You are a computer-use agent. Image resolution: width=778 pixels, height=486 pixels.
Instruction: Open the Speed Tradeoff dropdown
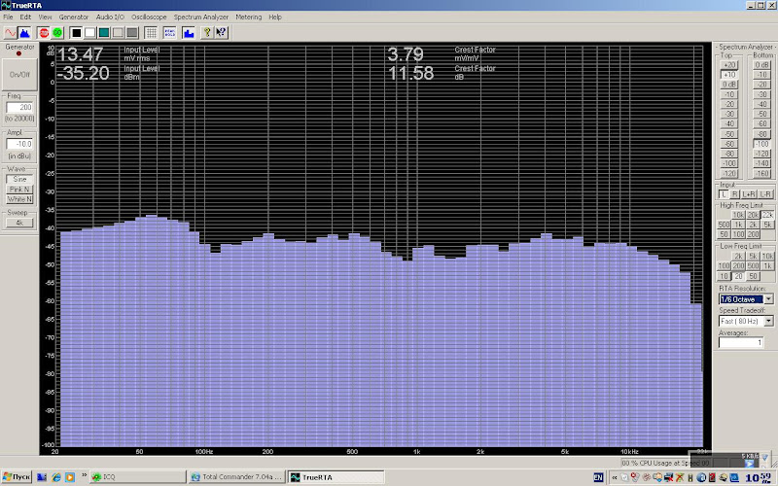768,321
